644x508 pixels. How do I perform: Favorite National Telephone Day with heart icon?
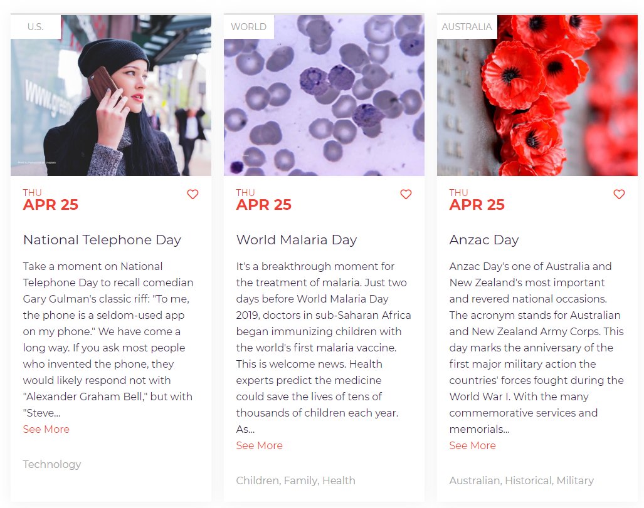[193, 194]
